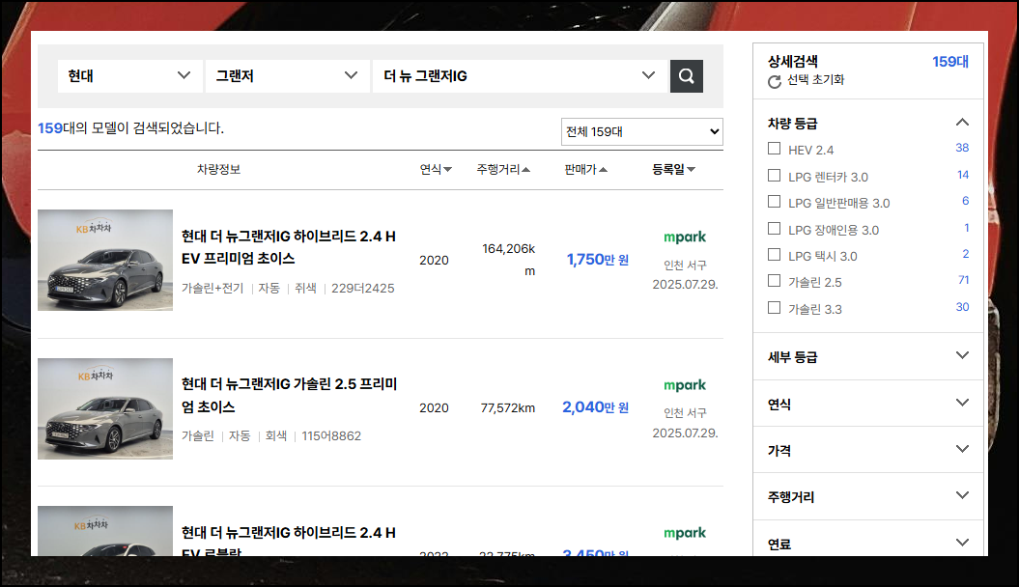
Task: Open 하이브리드 2.4 HEV 프리미엄 초이스 listing title
Action: (x=289, y=247)
